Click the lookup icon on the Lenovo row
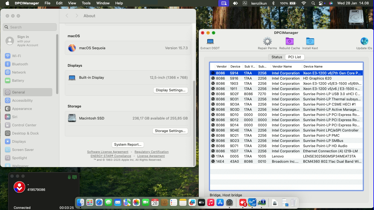The height and width of the screenshot is (210, 374). tap(213, 156)
